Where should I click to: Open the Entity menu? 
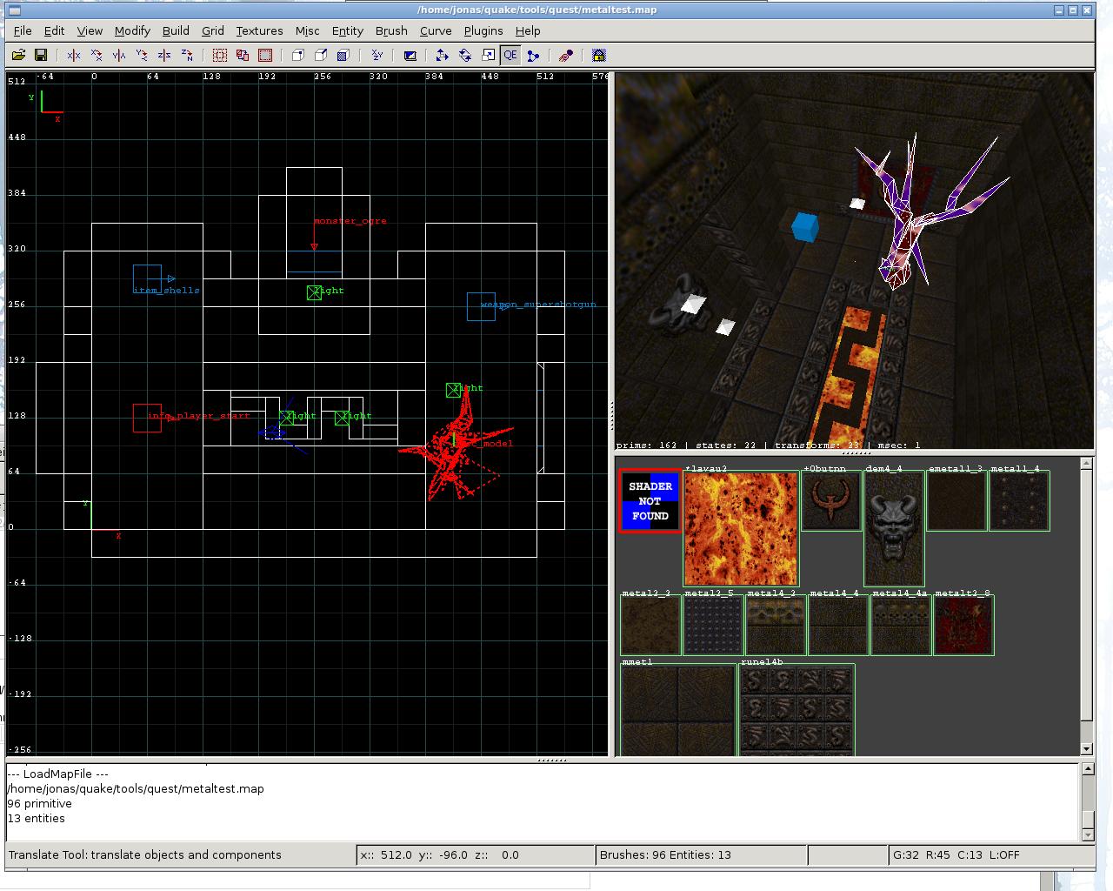347,30
